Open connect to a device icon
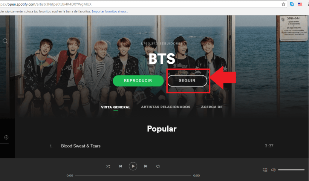The width and height of the screenshot is (309, 181). (265, 170)
